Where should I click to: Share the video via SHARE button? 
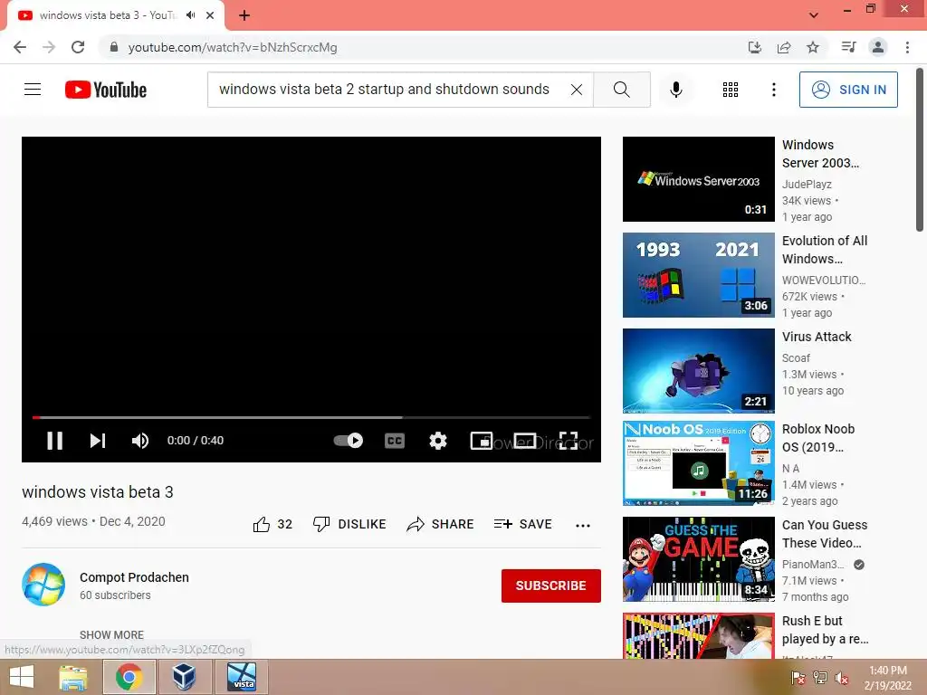click(441, 524)
